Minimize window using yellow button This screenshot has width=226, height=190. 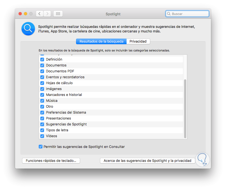point(26,14)
